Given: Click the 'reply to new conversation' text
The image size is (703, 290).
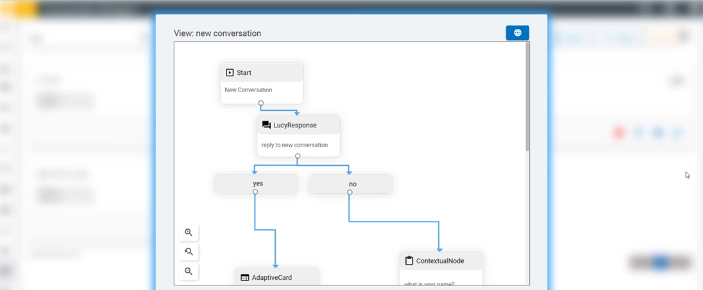Looking at the screenshot, I should tap(294, 145).
